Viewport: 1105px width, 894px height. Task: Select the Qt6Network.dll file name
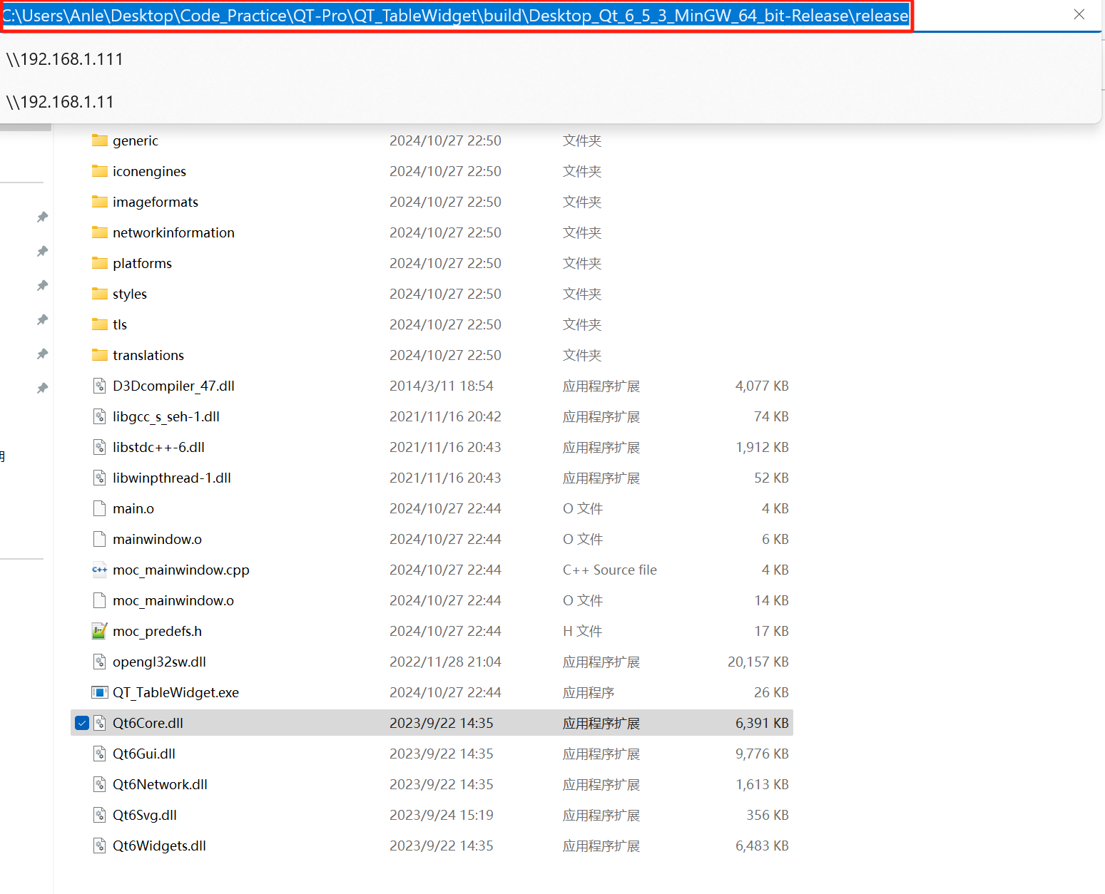160,784
